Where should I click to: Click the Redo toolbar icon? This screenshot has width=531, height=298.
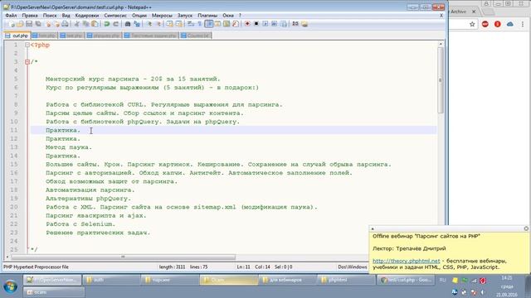click(x=116, y=24)
